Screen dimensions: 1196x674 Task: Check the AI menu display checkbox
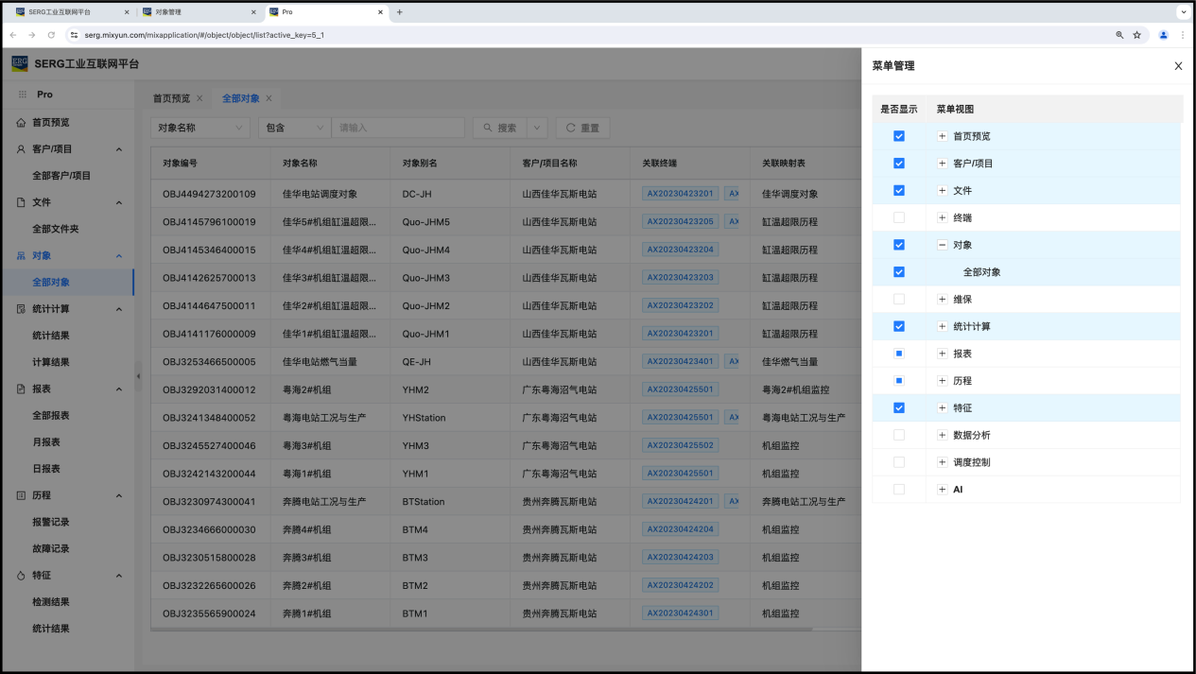coord(899,490)
